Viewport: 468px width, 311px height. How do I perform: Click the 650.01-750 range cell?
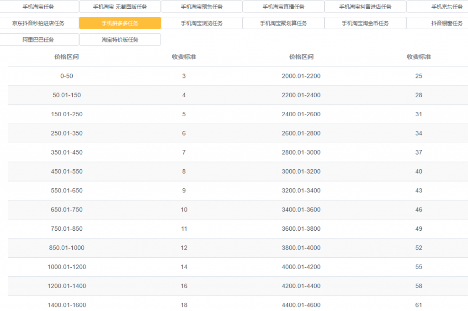click(x=67, y=209)
